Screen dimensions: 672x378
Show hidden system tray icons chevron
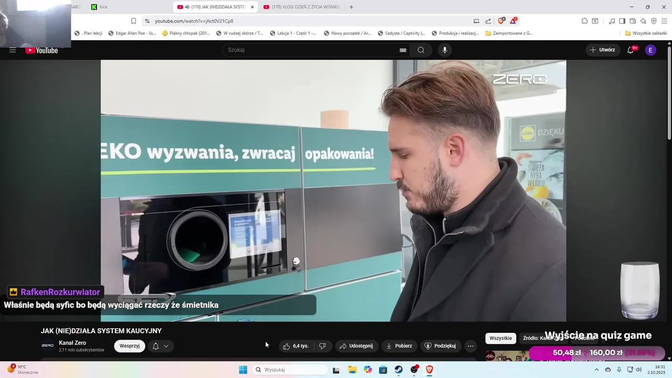coord(596,370)
